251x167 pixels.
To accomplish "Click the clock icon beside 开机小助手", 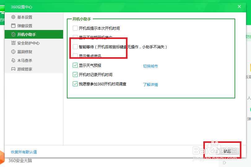I will tap(13, 34).
